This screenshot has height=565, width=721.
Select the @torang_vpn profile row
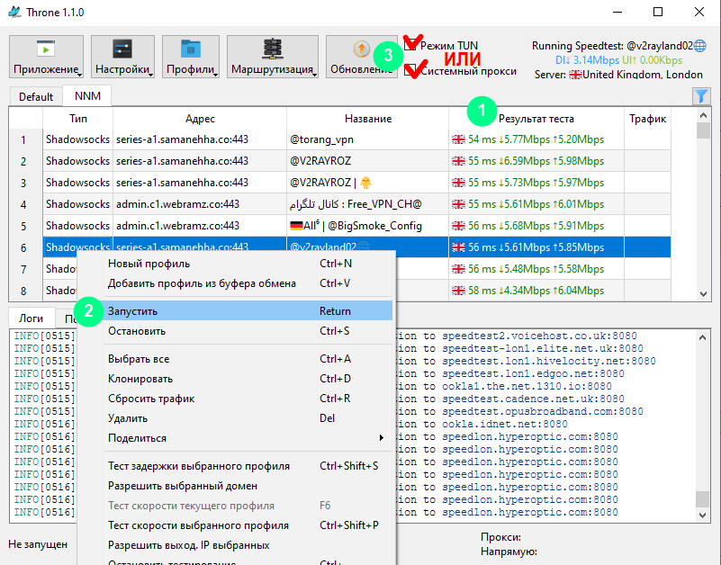(367, 139)
